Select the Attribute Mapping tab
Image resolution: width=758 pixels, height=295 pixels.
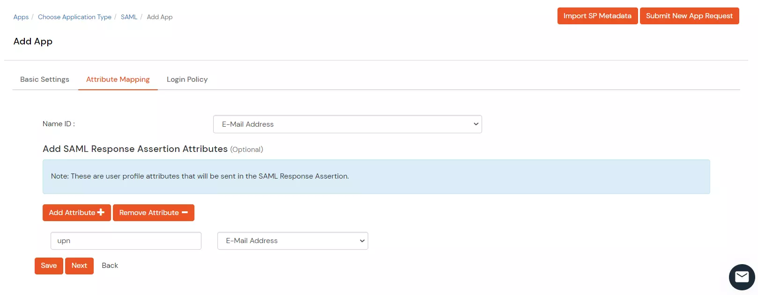click(118, 79)
